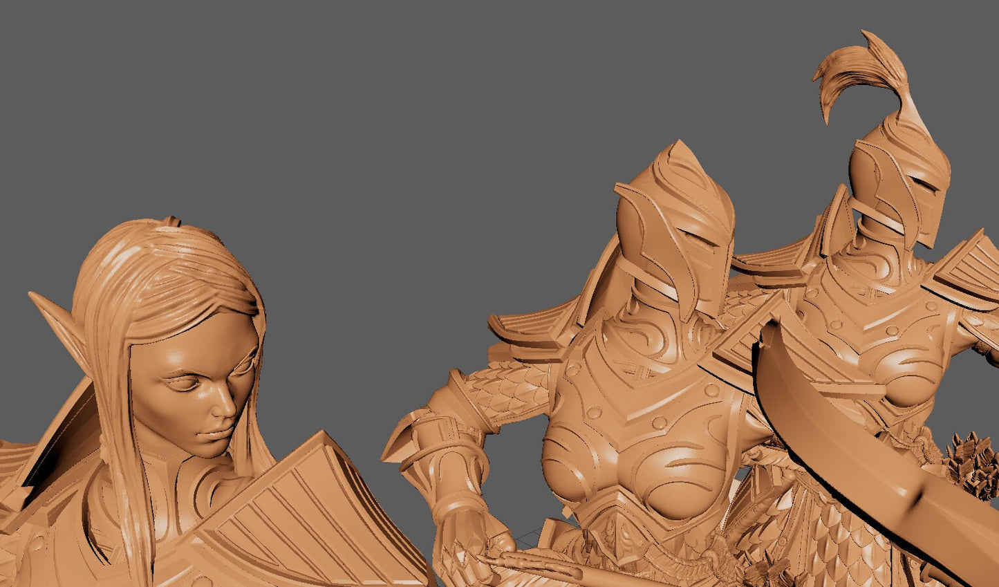This screenshot has width=999, height=587.
Task: Select the right warrior's visored helmet
Action: [x=899, y=180]
